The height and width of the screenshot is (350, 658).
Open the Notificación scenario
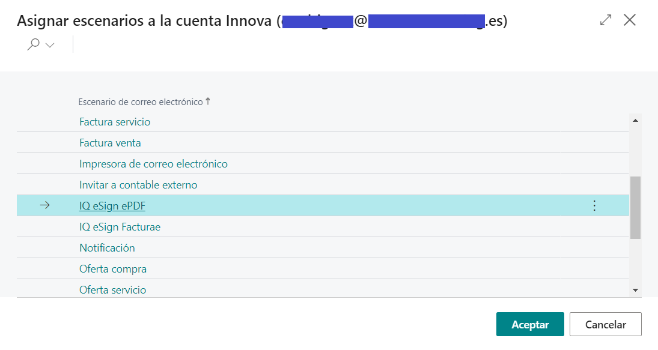click(106, 247)
